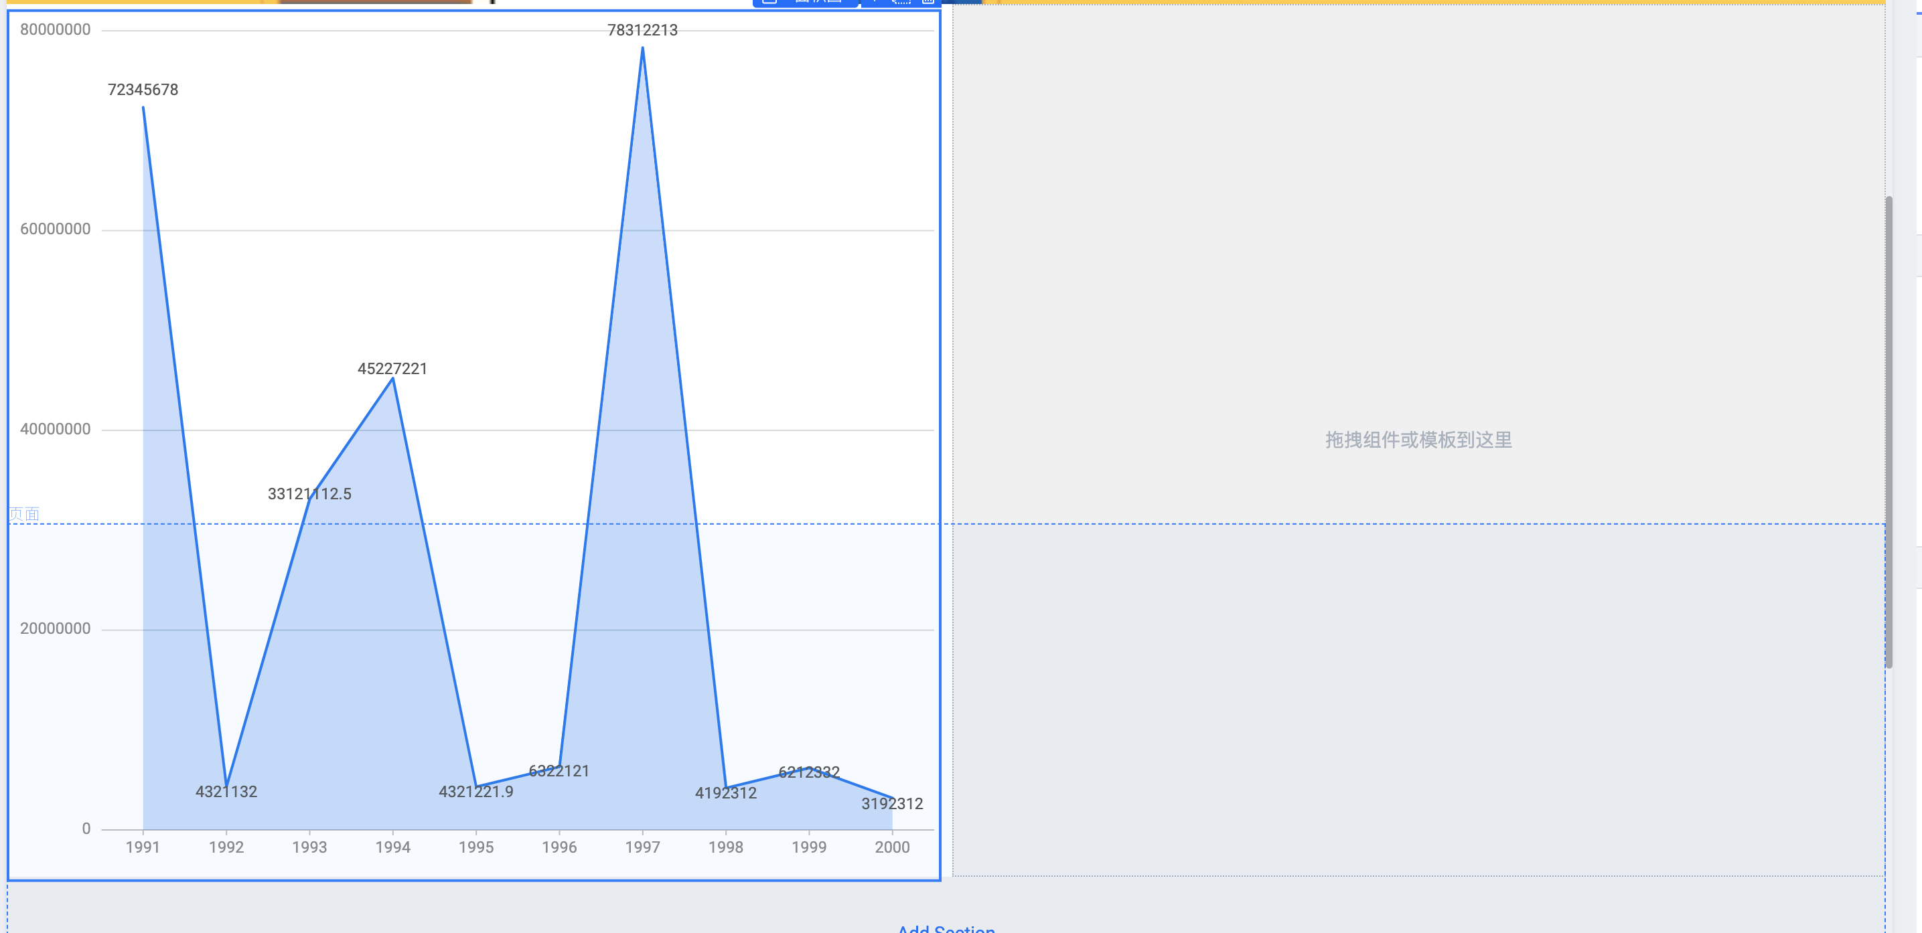The image size is (1922, 933).
Task: Click the 4321132 data label for 1992
Action: (226, 792)
